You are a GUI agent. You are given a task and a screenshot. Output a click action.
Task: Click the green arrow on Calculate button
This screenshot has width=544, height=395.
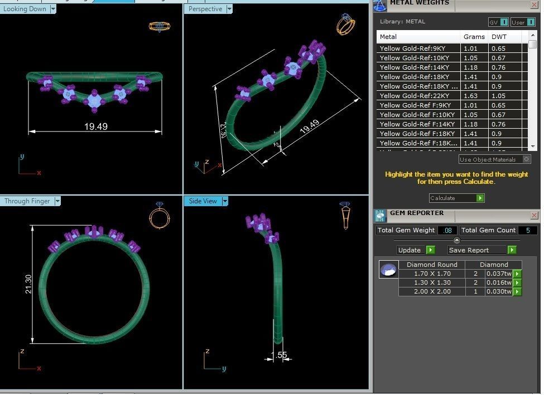(x=480, y=198)
